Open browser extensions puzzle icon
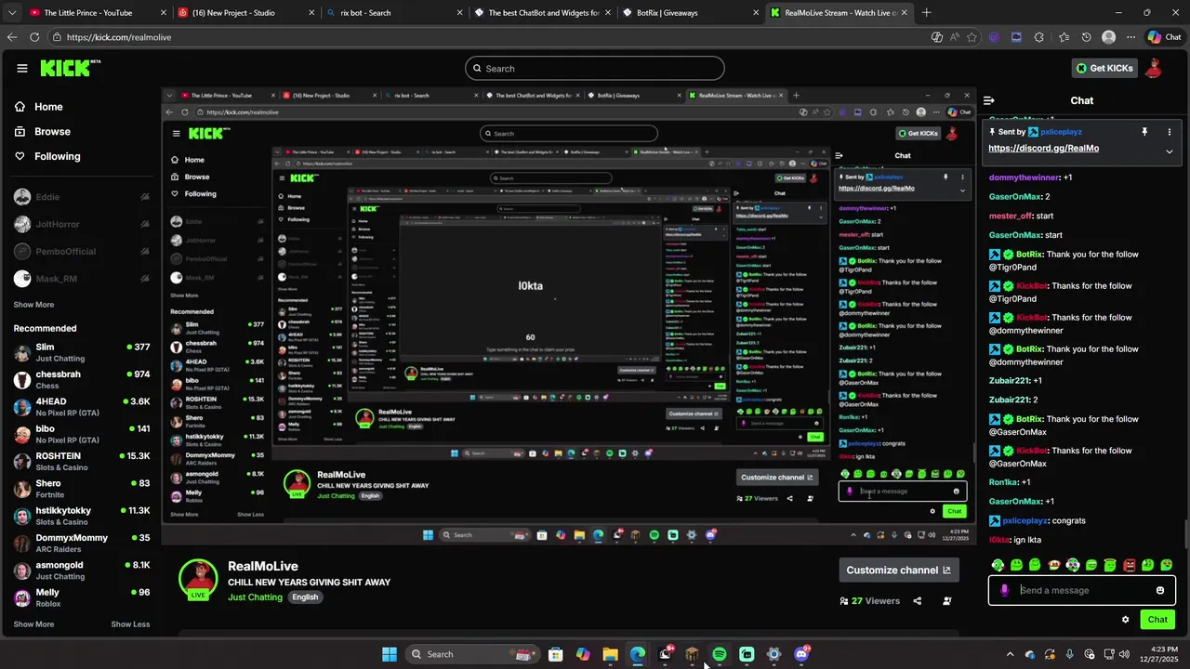1190x669 pixels. point(1038,37)
